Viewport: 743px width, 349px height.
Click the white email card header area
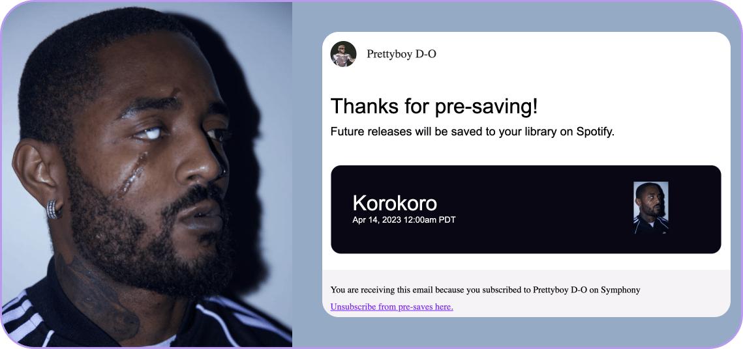point(526,54)
